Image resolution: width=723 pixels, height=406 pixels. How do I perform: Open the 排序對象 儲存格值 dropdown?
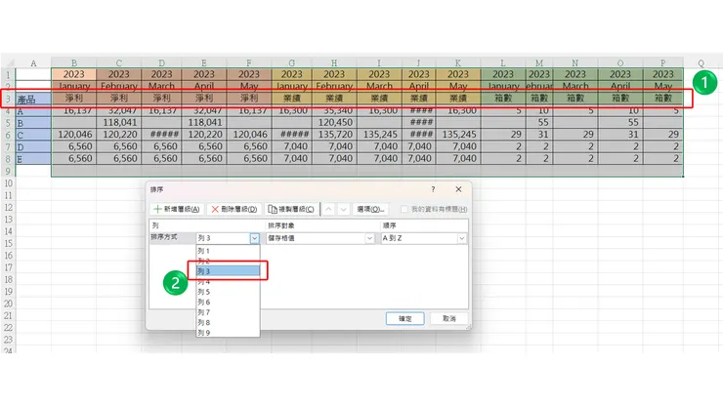coord(369,238)
